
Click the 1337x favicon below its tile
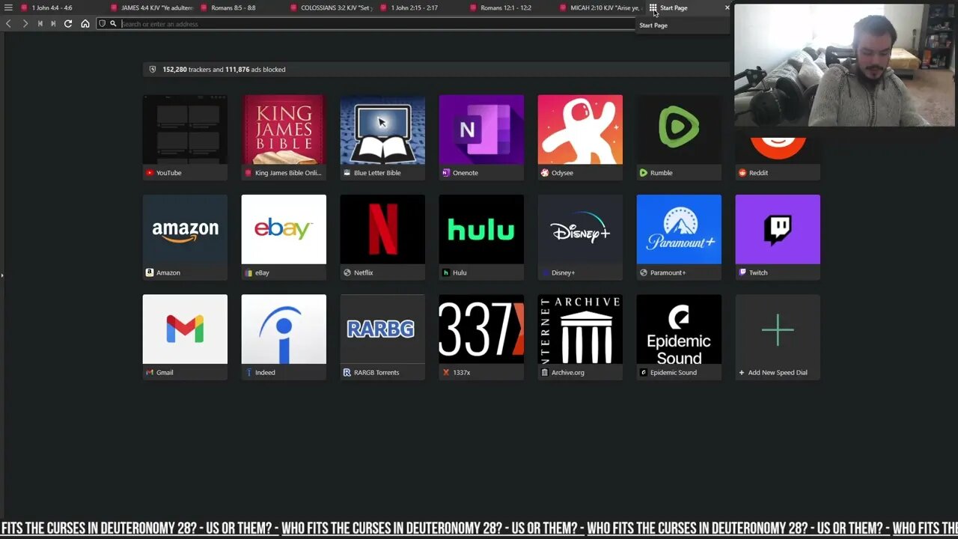click(x=445, y=373)
